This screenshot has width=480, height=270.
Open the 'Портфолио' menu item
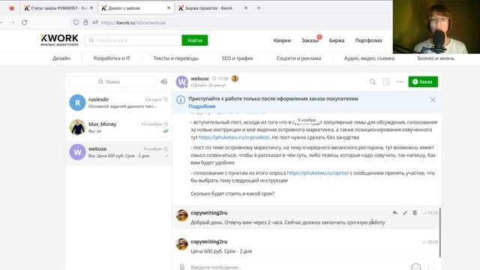click(x=368, y=40)
